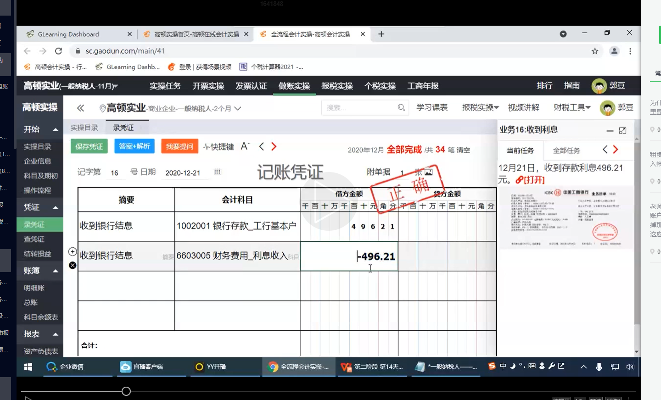Click the delete row X icon
The height and width of the screenshot is (400, 661).
pyautogui.click(x=73, y=265)
